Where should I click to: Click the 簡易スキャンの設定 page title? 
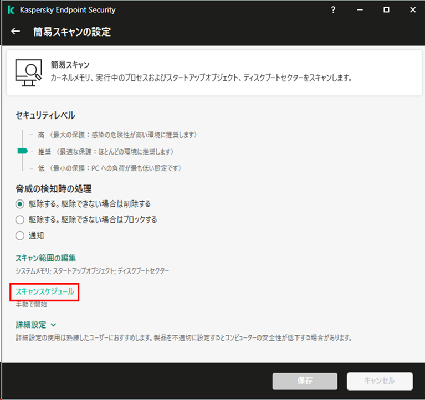tap(72, 32)
